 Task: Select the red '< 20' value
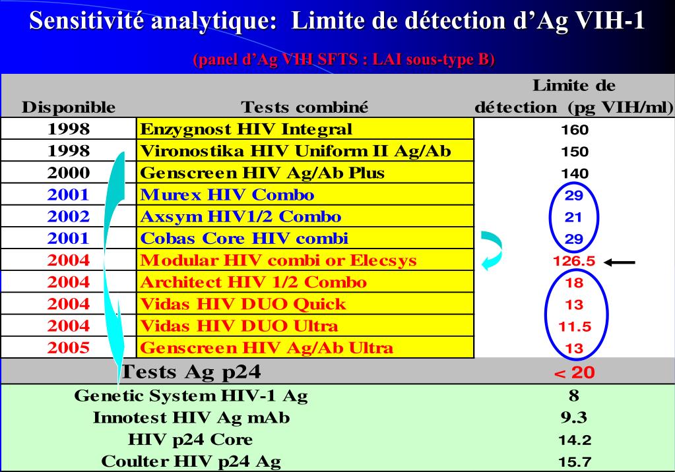[574, 372]
